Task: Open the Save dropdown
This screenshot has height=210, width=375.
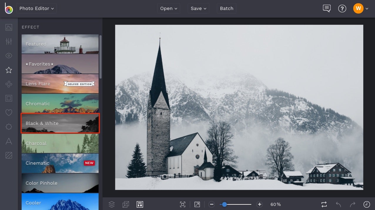Action: tap(198, 8)
